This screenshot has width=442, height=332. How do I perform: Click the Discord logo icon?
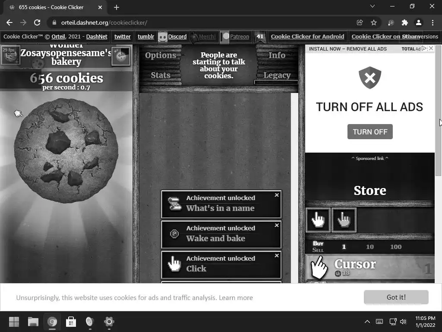click(x=163, y=37)
